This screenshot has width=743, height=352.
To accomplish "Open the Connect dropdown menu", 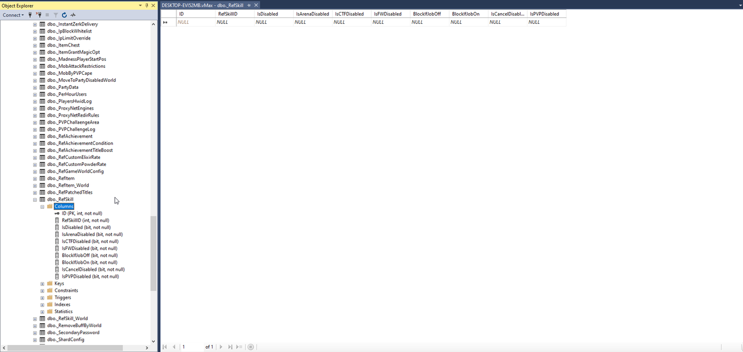I will point(13,15).
